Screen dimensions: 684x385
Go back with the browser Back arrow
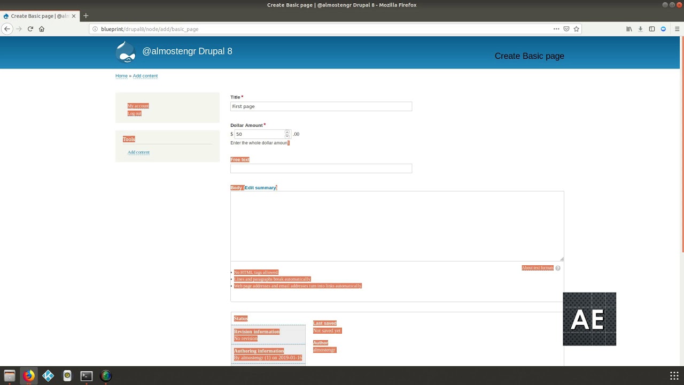pos(7,29)
